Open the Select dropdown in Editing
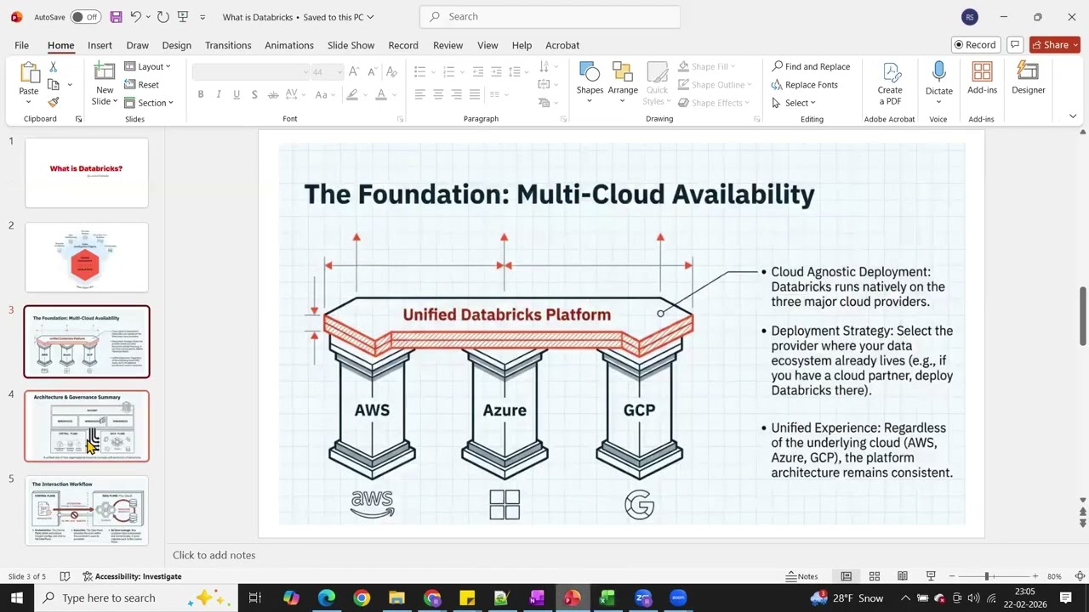The height and width of the screenshot is (612, 1089). [x=794, y=103]
